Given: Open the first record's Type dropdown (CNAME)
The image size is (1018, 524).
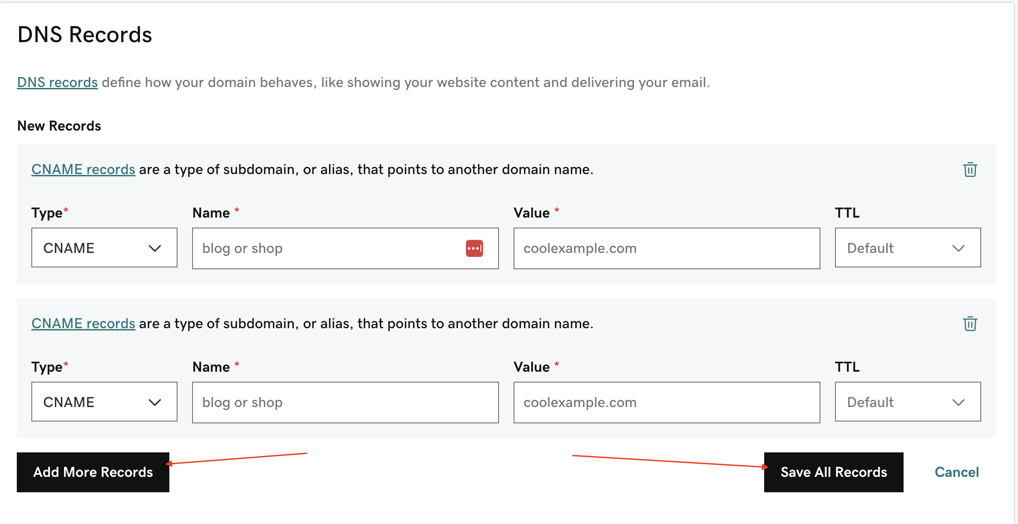Looking at the screenshot, I should tap(104, 248).
